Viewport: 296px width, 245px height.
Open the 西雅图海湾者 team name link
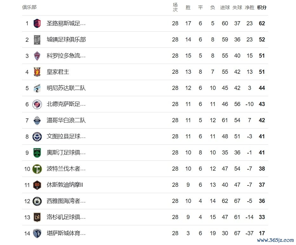pyautogui.click(x=66, y=201)
